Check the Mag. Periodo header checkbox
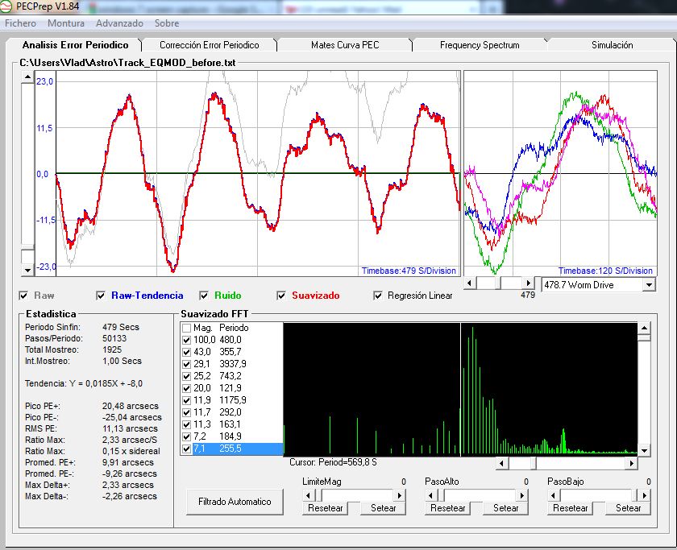 pos(186,328)
